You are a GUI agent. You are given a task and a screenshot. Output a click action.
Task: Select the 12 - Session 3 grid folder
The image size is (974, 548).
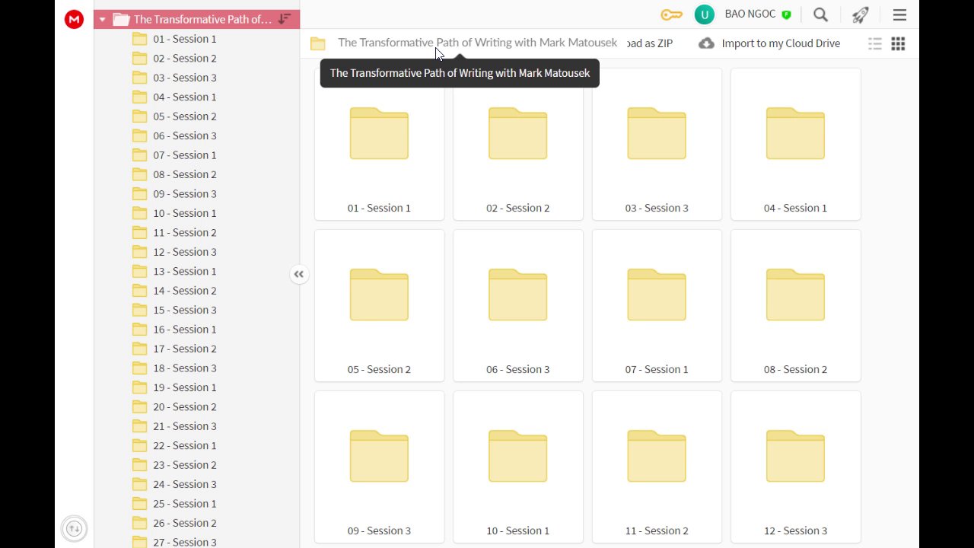(796, 467)
